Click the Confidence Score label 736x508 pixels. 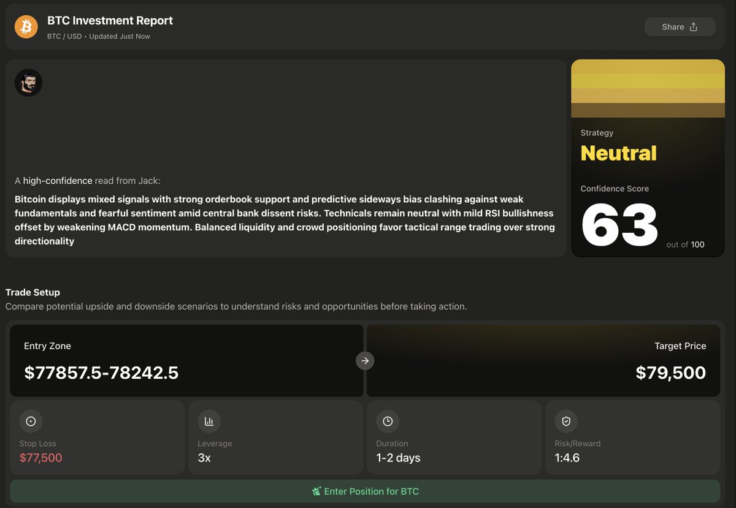click(x=615, y=189)
